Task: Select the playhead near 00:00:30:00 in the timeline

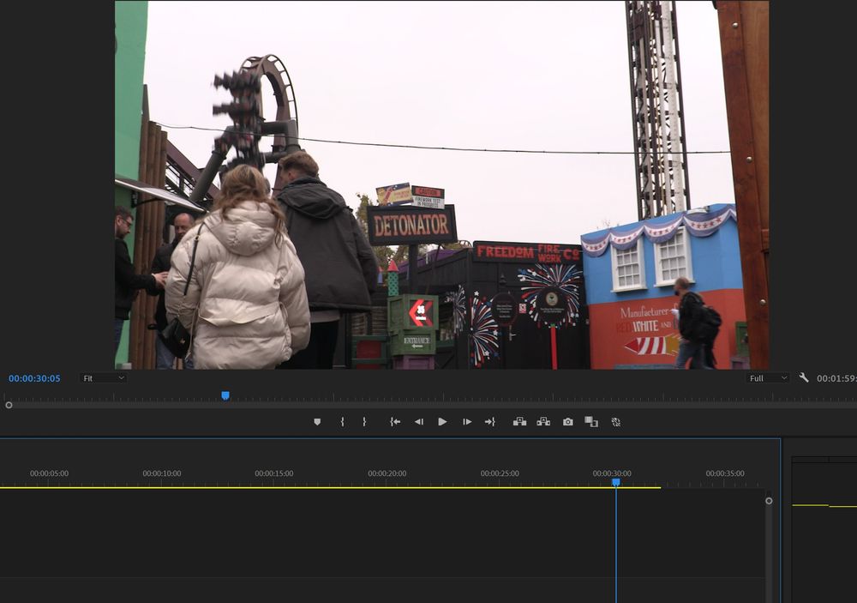Action: [616, 482]
